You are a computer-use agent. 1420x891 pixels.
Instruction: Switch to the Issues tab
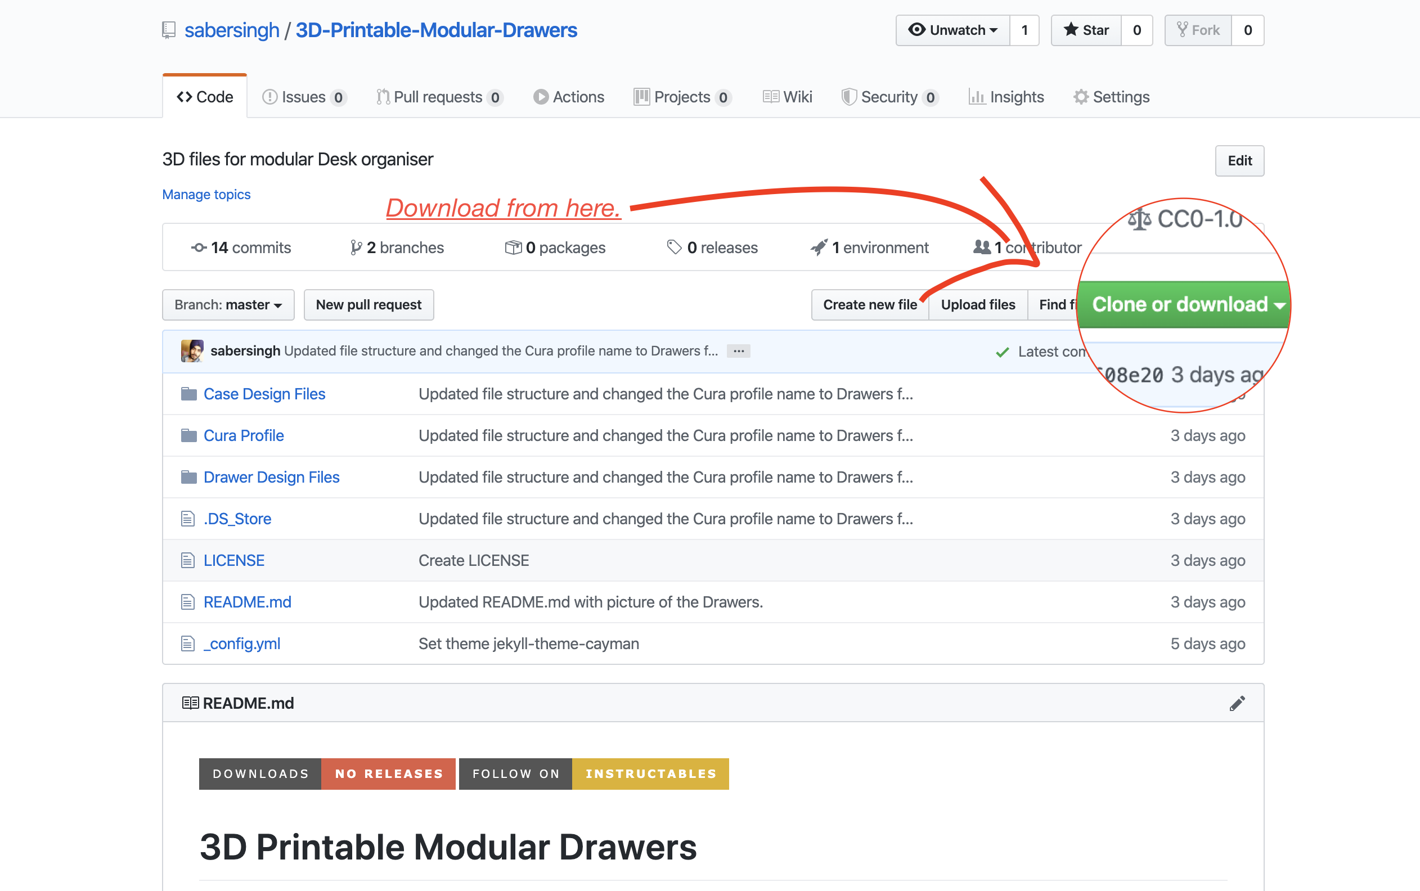tap(304, 97)
